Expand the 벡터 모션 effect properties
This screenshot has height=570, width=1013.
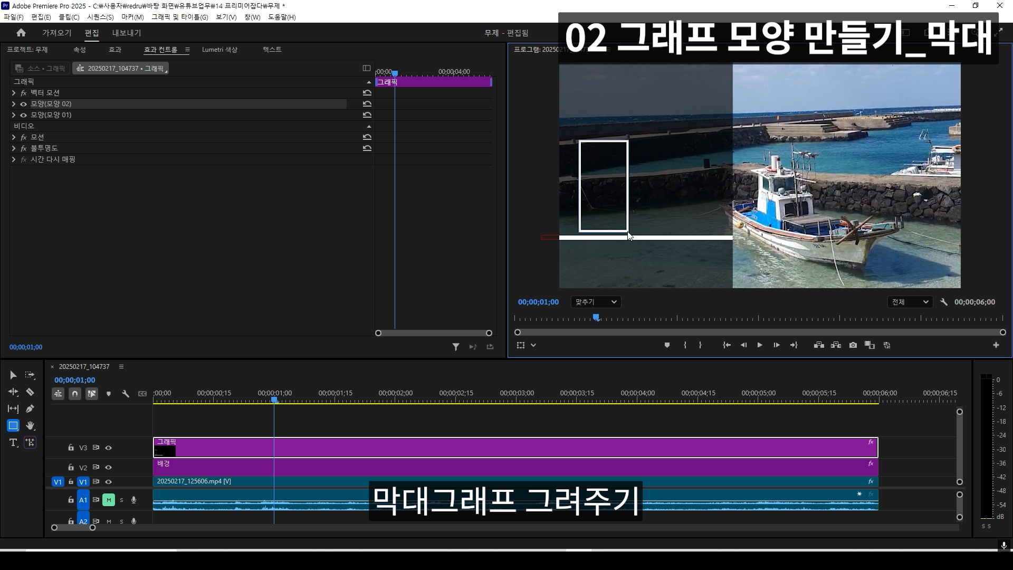click(14, 93)
